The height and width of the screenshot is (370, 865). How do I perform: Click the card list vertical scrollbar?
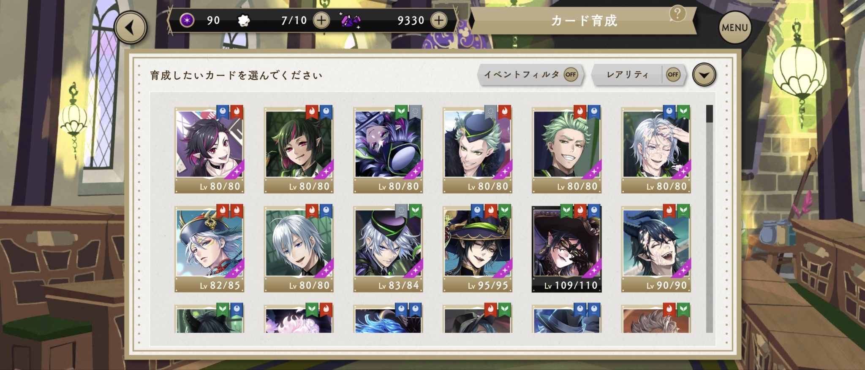(x=709, y=219)
